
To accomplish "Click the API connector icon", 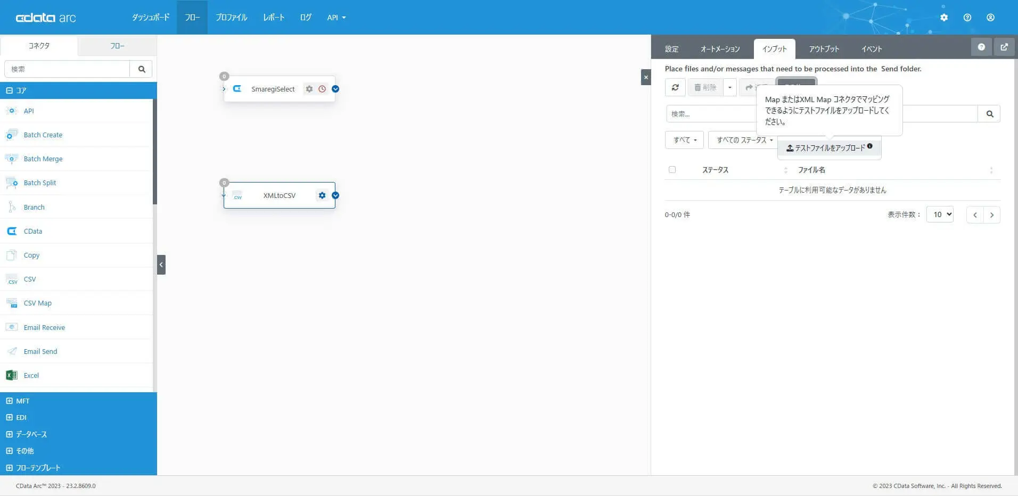I will (12, 111).
